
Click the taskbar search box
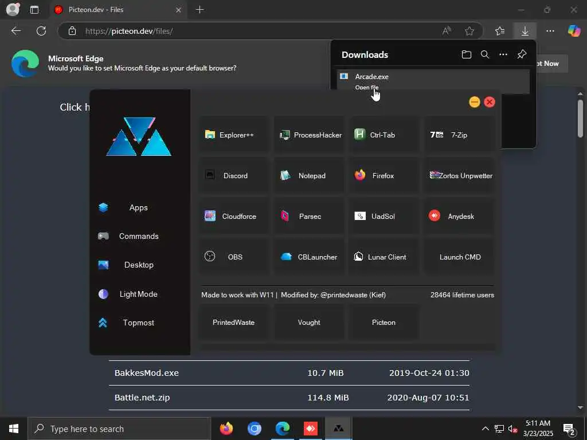tap(119, 429)
